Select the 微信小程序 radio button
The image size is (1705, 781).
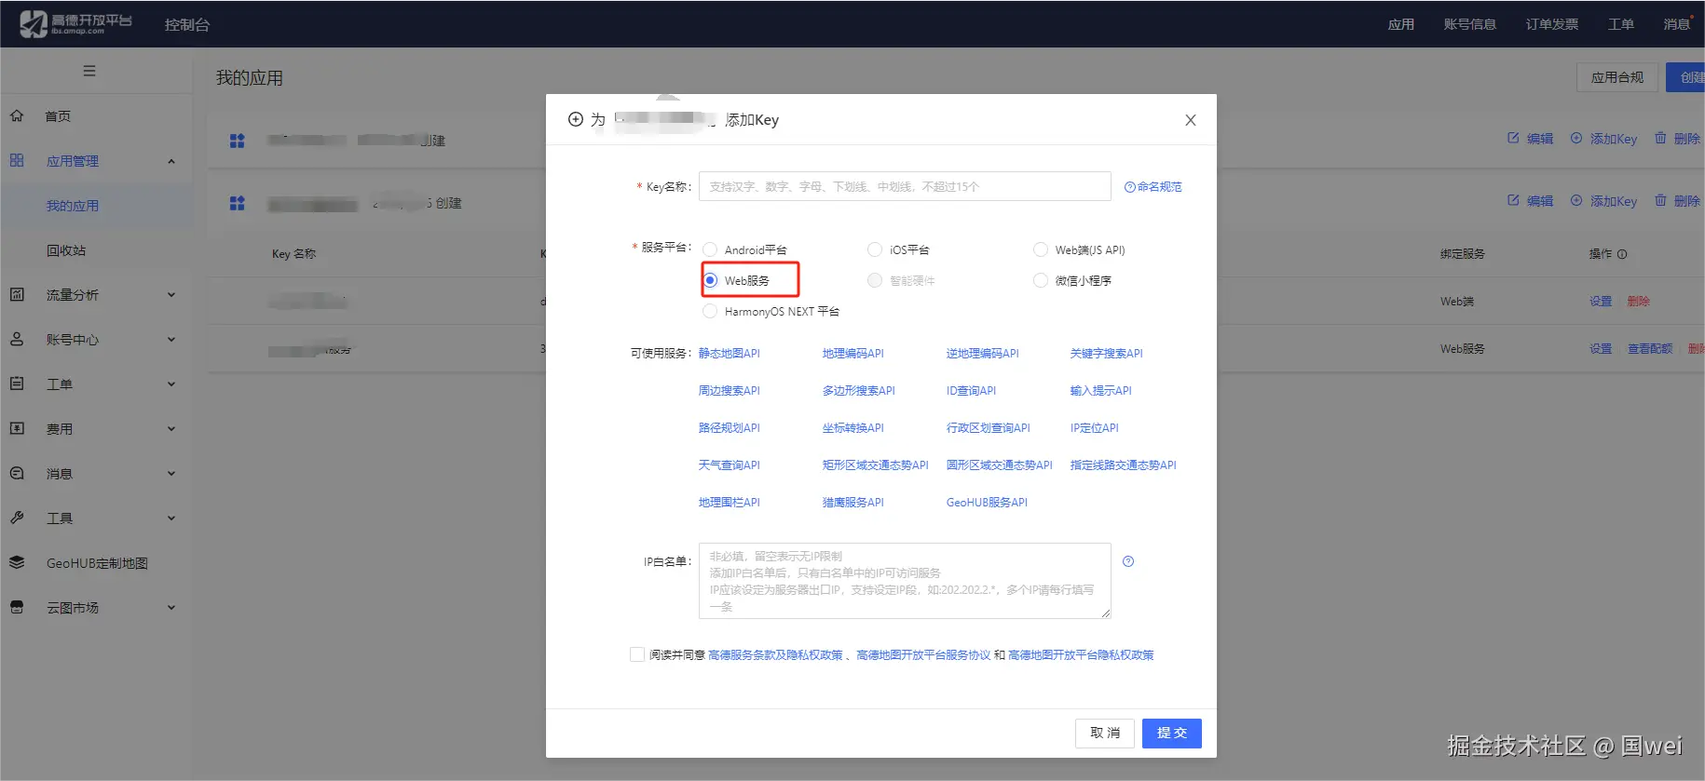pyautogui.click(x=1041, y=280)
